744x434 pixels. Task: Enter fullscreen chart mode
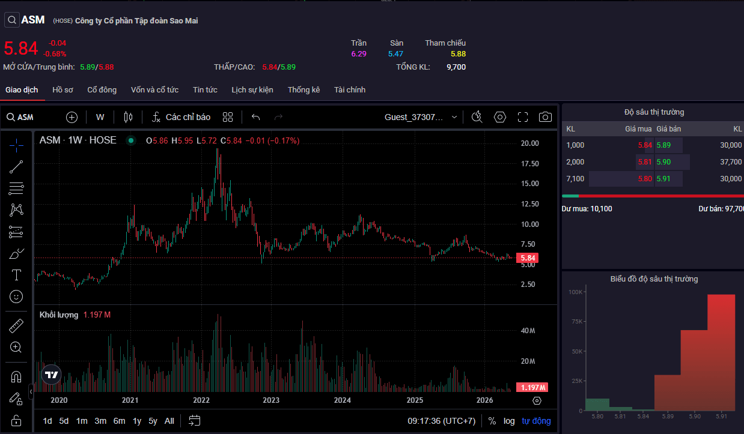coord(523,117)
